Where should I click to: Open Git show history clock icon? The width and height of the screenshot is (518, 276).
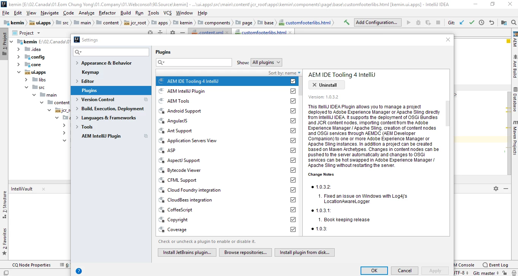pos(481,22)
